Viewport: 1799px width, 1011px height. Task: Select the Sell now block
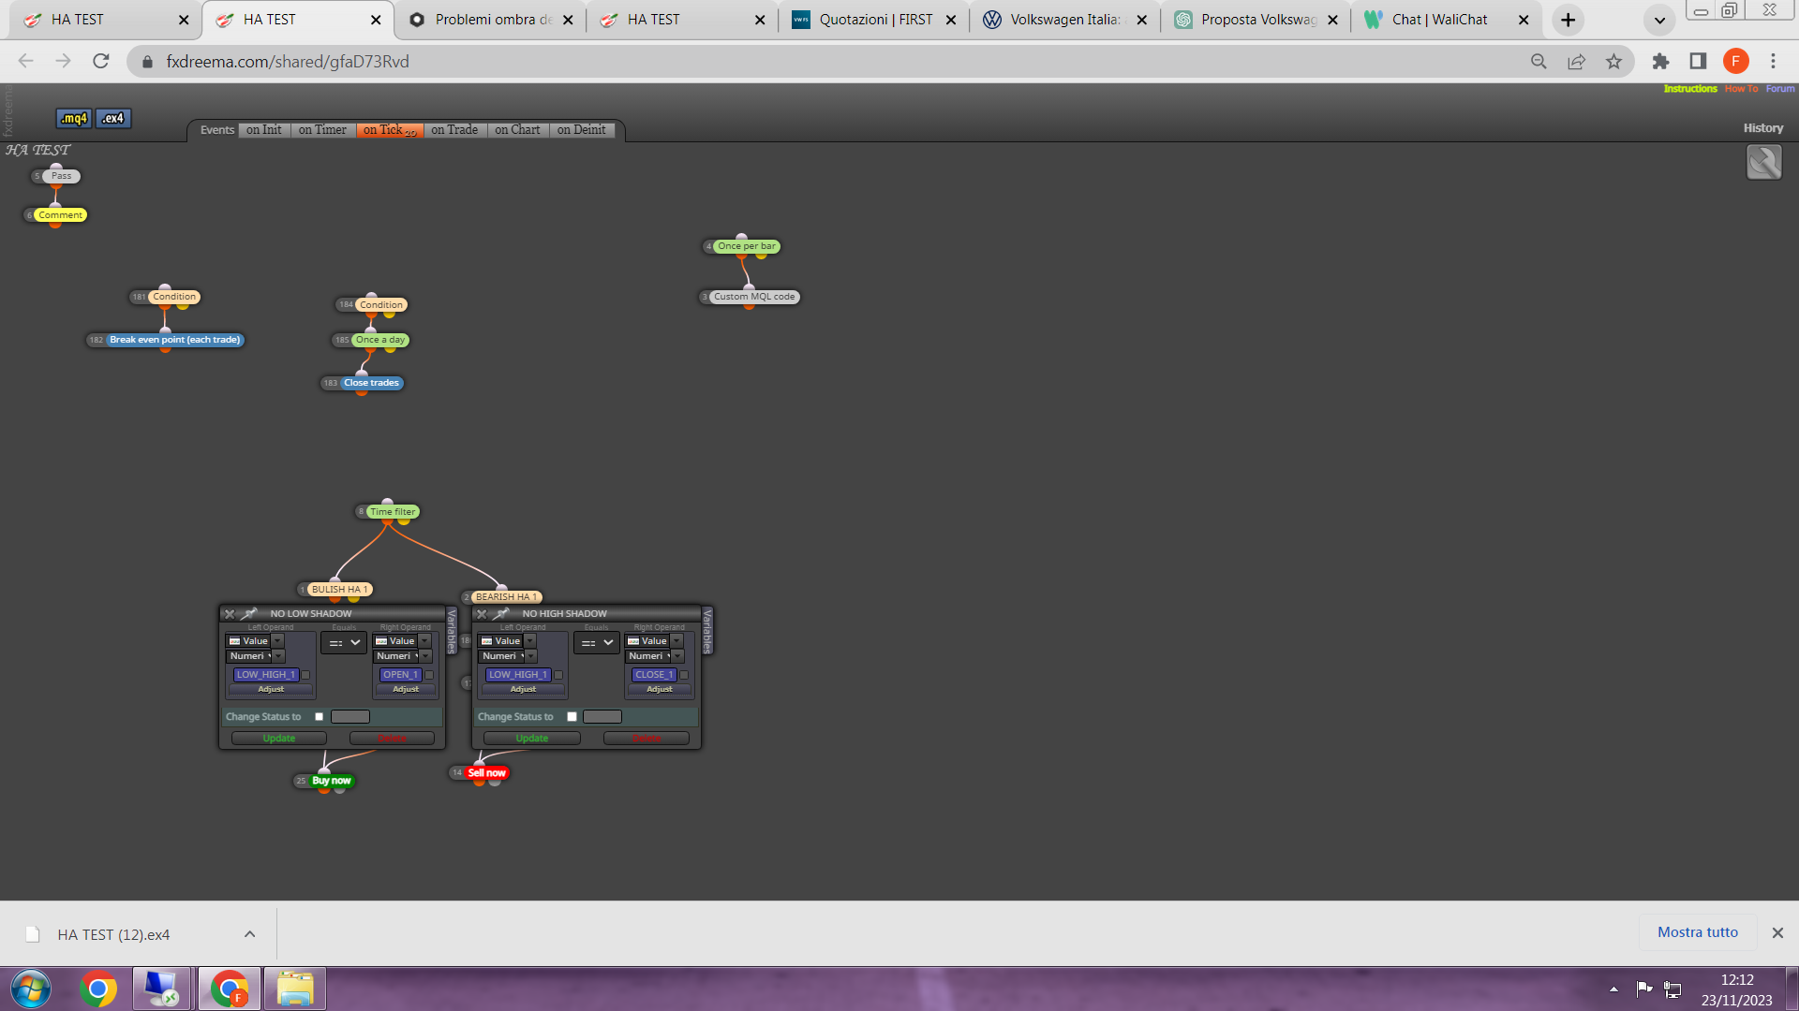coord(487,773)
